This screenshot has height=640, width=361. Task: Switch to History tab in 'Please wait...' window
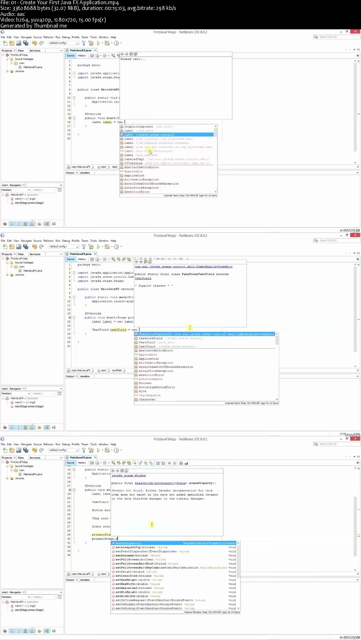pos(82,56)
